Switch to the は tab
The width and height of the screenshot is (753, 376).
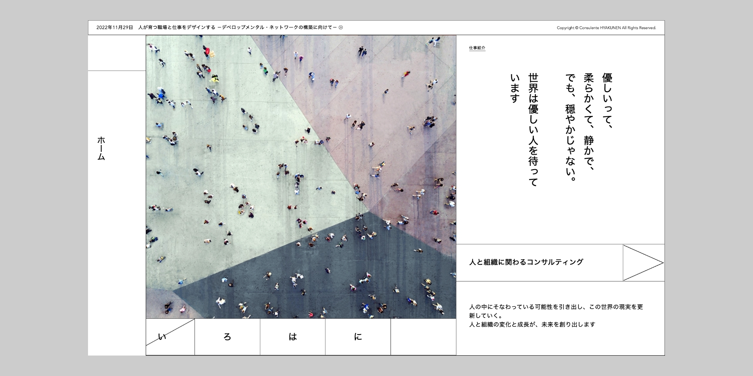tap(293, 336)
